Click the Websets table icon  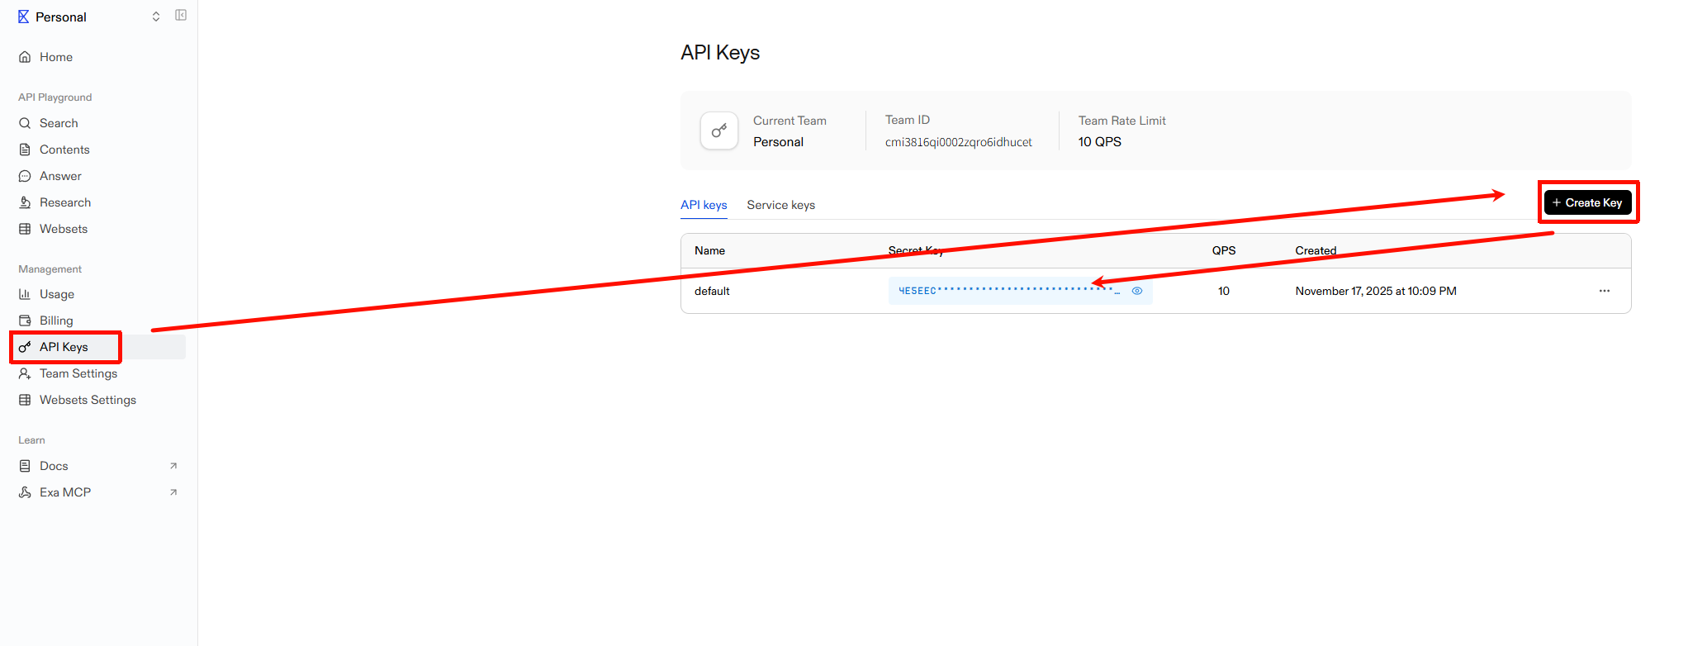pos(25,229)
